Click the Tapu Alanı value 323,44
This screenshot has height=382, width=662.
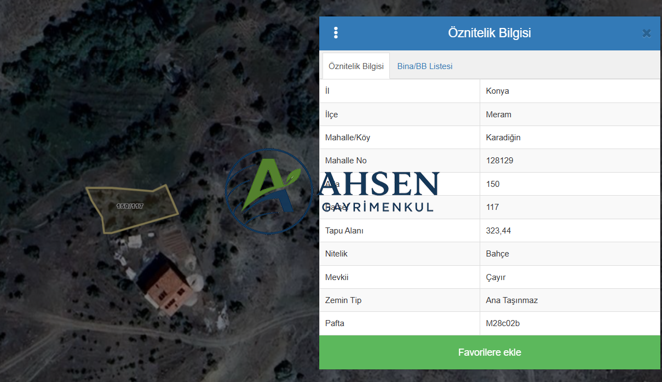(x=498, y=231)
